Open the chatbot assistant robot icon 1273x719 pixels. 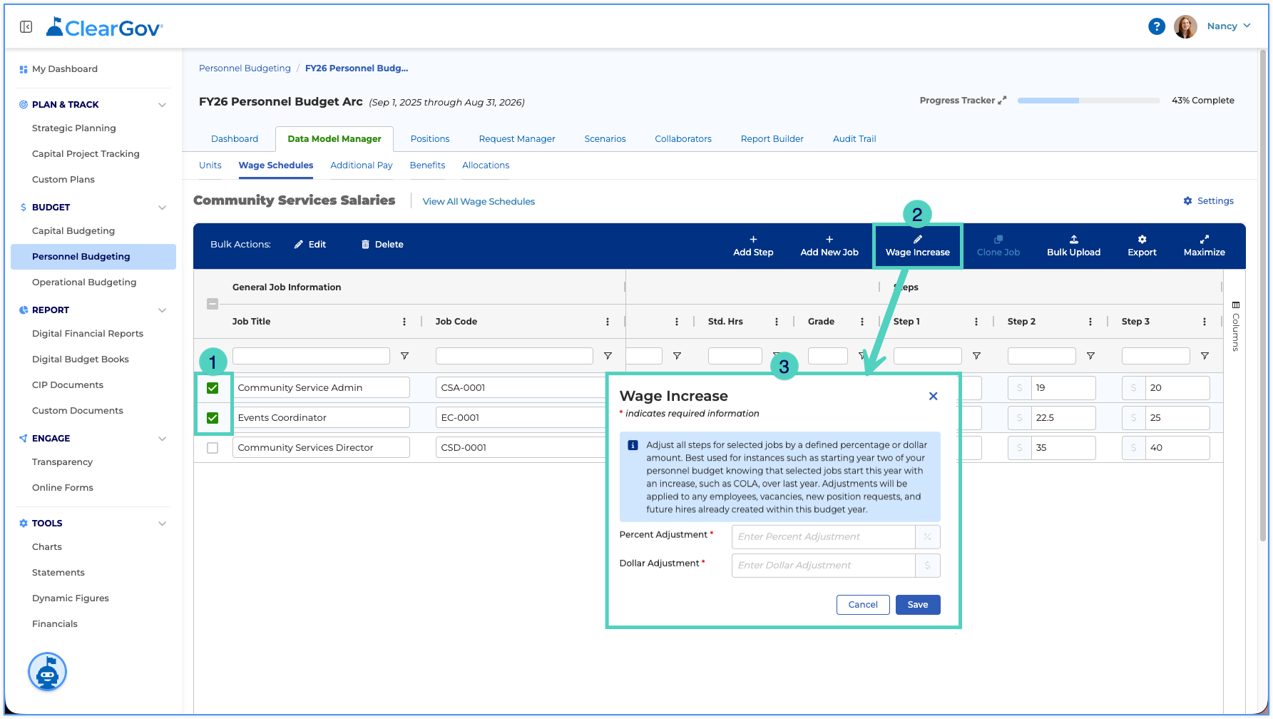47,672
